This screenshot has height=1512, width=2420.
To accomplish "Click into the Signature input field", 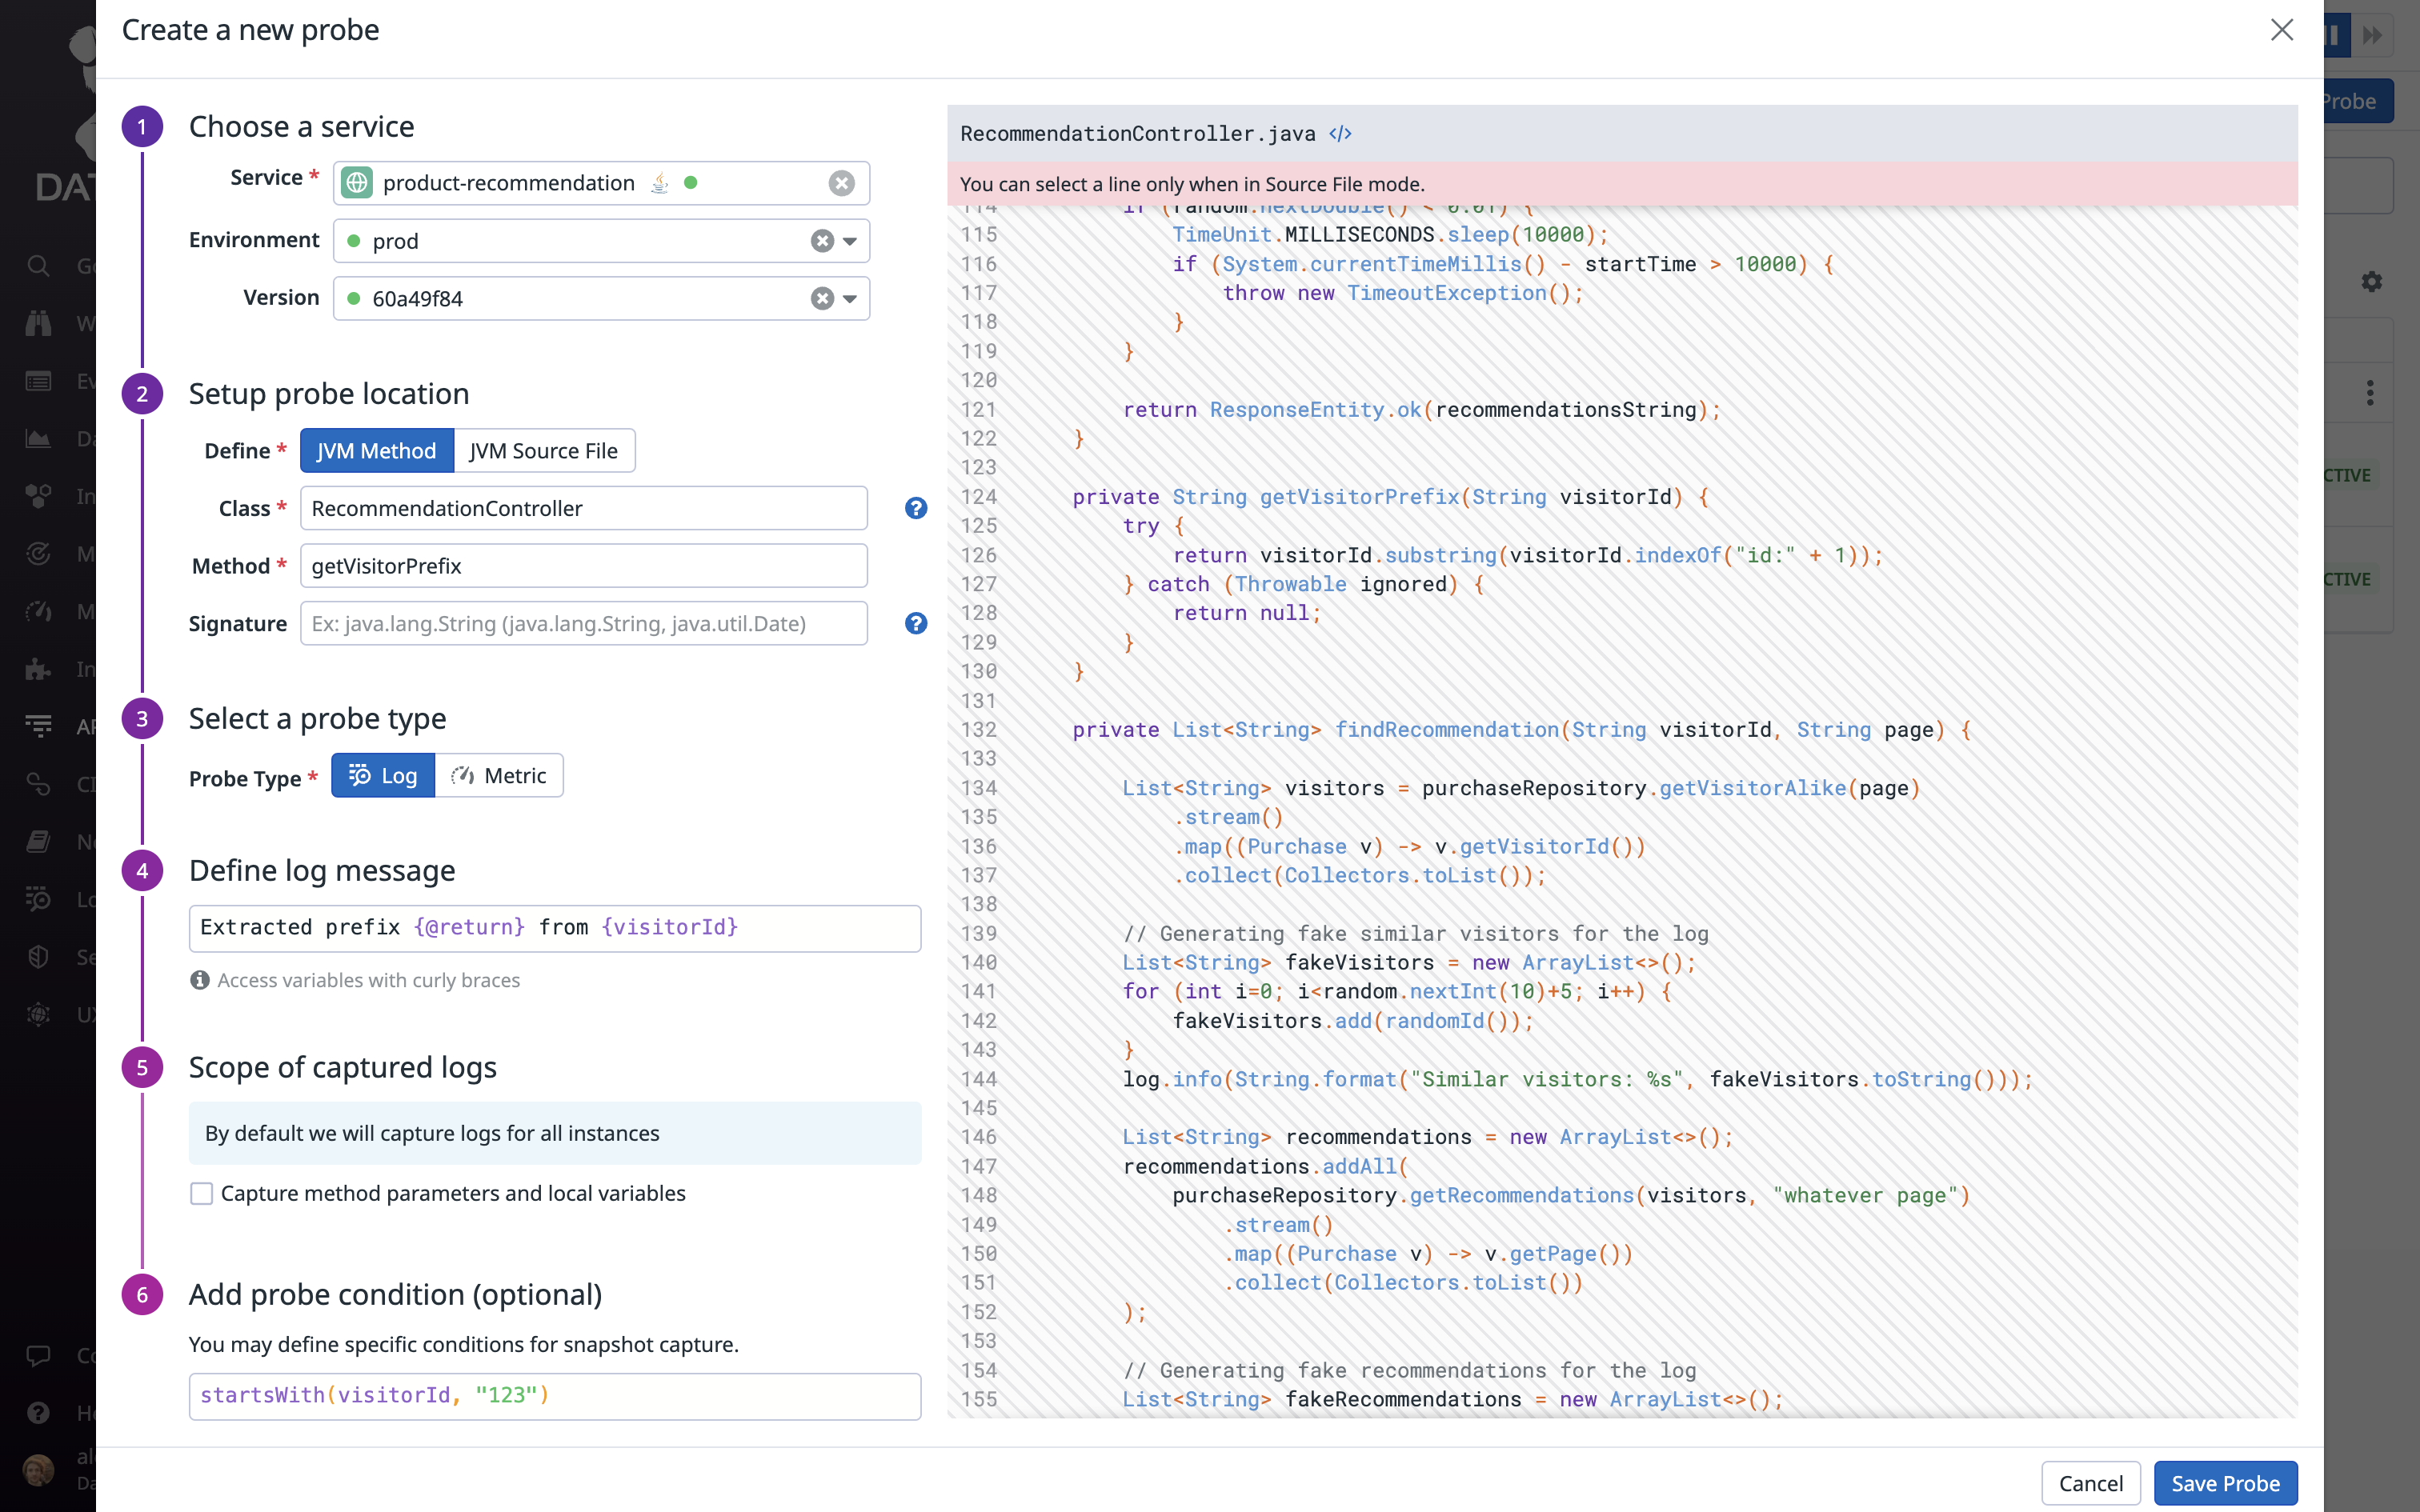I will click(x=583, y=624).
